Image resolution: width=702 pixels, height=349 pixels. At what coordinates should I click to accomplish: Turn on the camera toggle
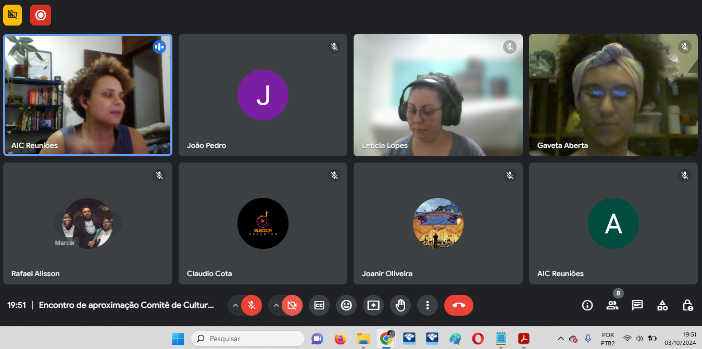pyautogui.click(x=292, y=305)
